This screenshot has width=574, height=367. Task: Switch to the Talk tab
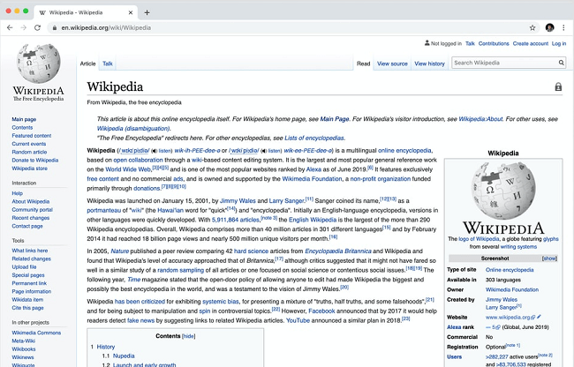pyautogui.click(x=108, y=64)
